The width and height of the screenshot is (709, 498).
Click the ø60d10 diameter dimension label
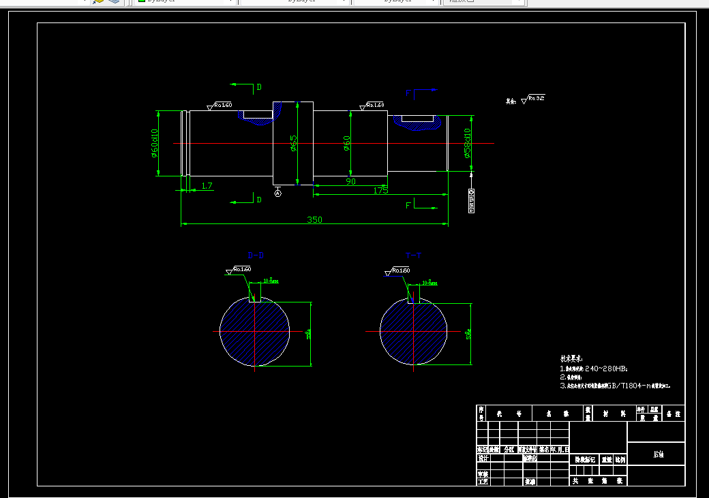(154, 143)
